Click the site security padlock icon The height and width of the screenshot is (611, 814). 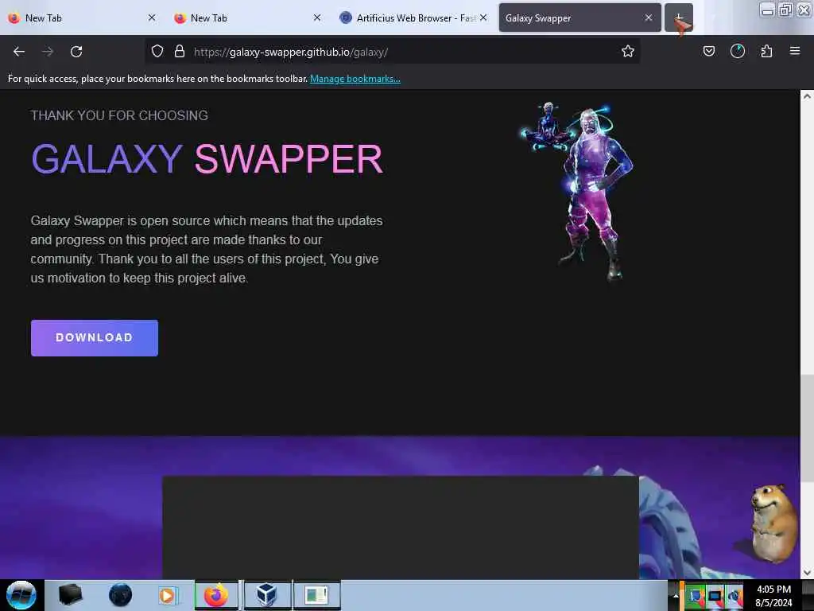(180, 51)
